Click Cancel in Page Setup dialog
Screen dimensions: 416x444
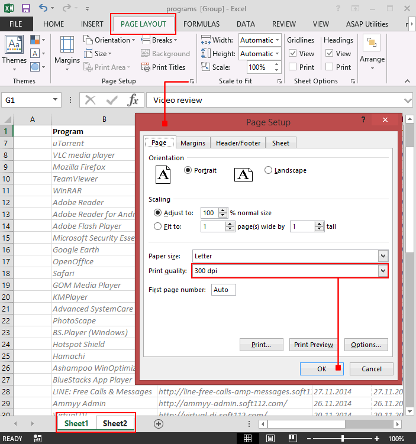[372, 369]
